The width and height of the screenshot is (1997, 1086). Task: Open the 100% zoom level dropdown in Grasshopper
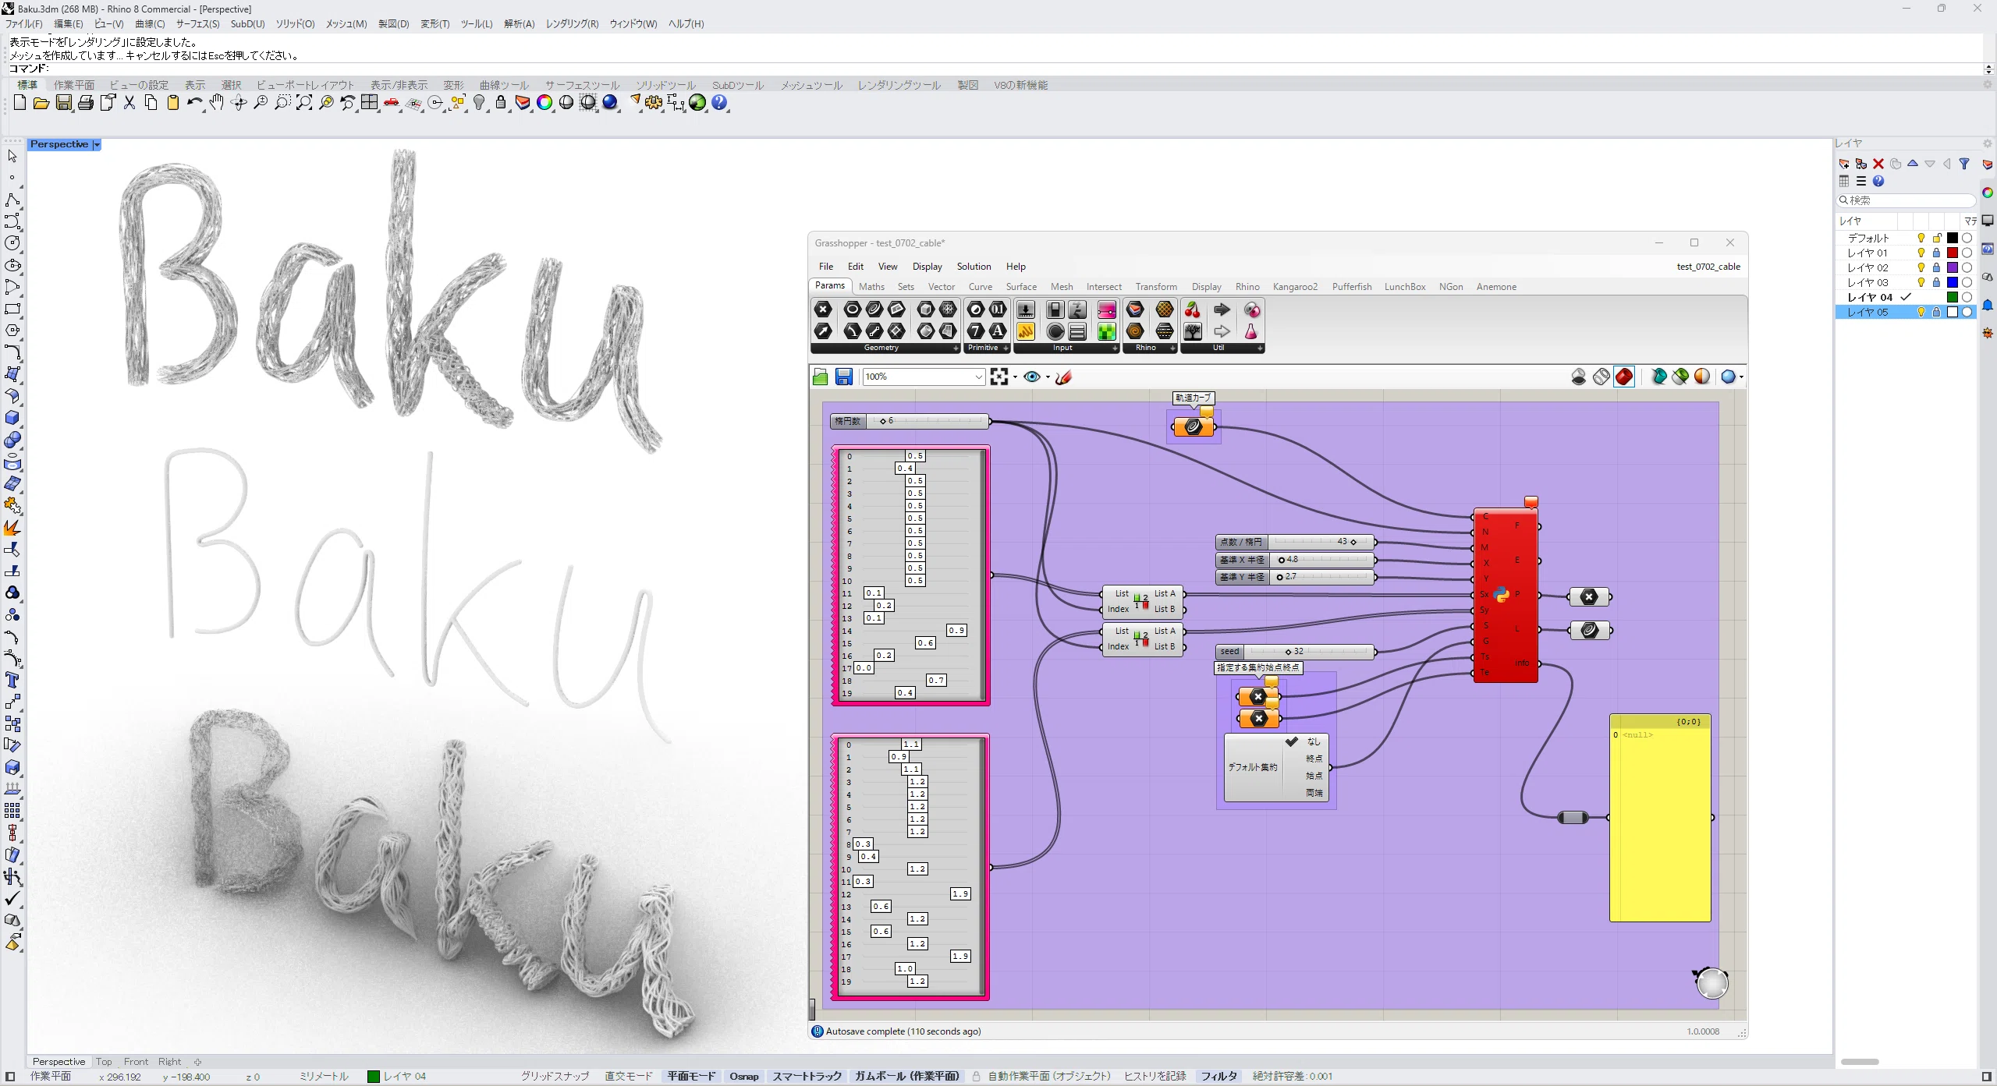[978, 377]
